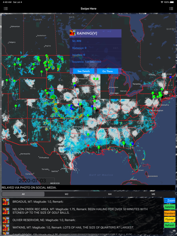
Task: Tap the Wi-Fi status bar indicator
Action: pyautogui.click(x=162, y=2)
